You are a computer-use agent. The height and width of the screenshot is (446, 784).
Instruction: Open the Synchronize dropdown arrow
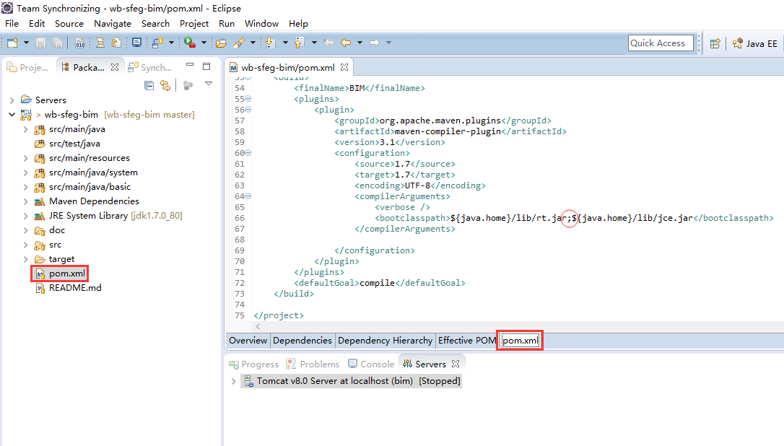pos(171,43)
